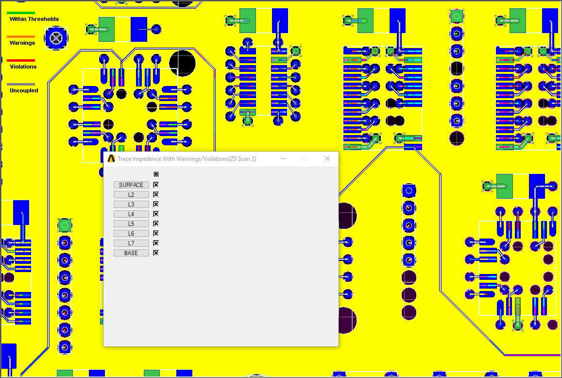Select the SURFACE layer button
562x378 pixels.
click(x=131, y=185)
